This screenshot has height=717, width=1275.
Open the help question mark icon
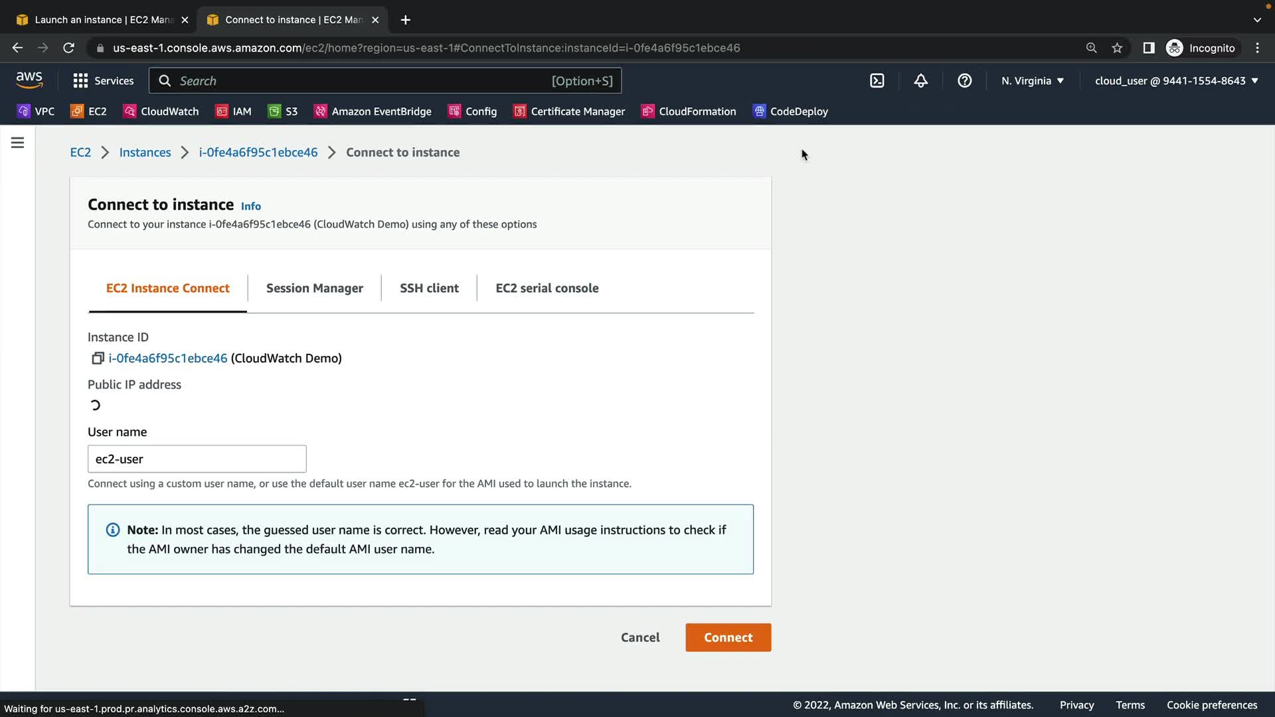click(x=964, y=80)
